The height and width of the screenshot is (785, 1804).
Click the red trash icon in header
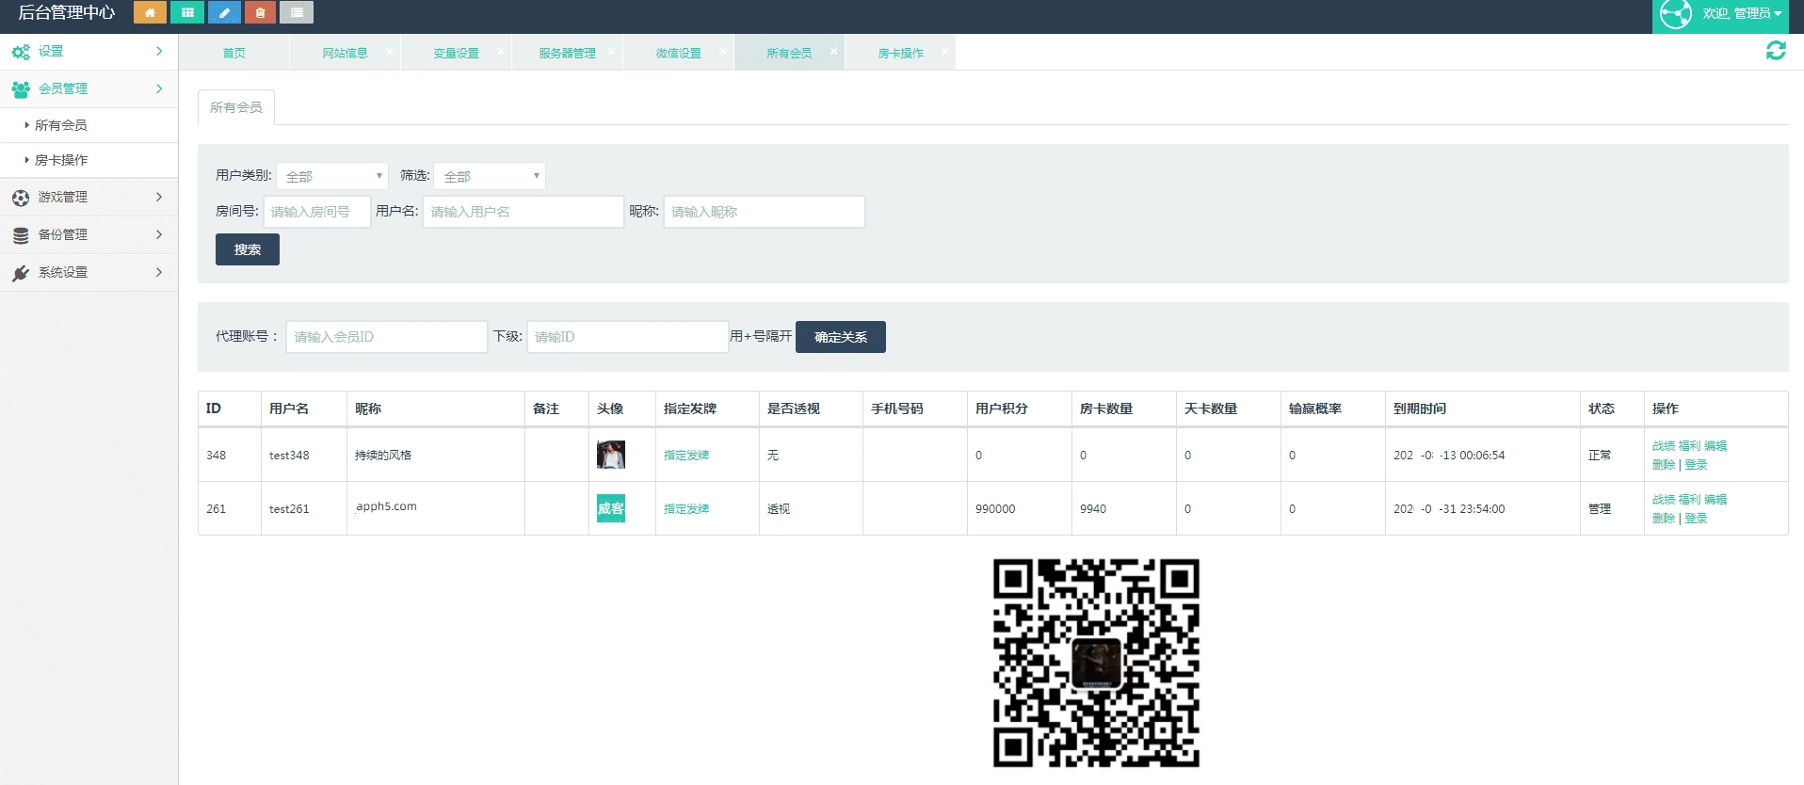(260, 12)
